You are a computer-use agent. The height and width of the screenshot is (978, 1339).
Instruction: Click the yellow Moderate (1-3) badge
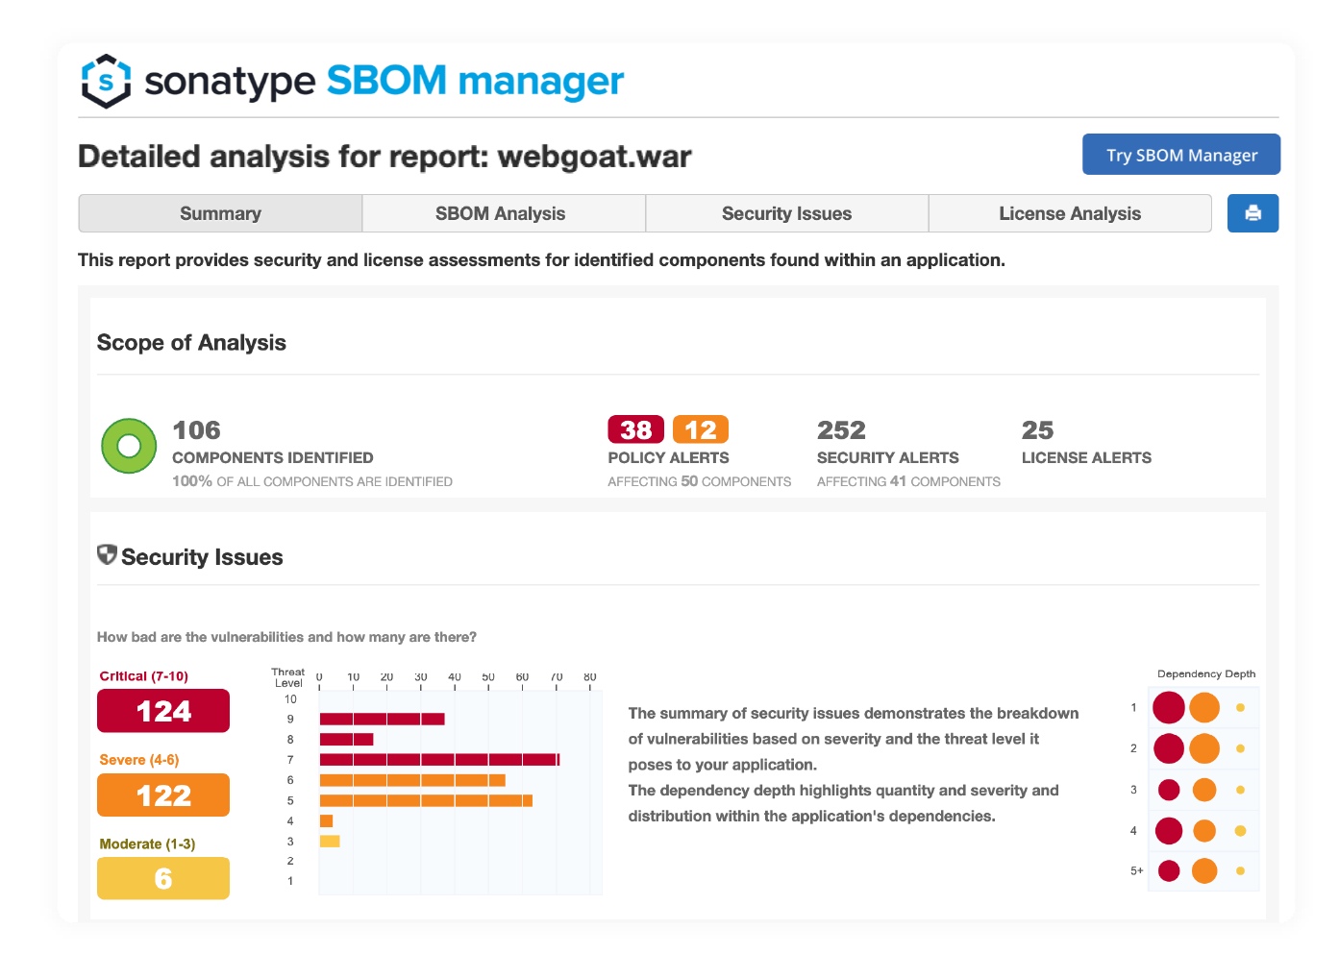click(162, 878)
